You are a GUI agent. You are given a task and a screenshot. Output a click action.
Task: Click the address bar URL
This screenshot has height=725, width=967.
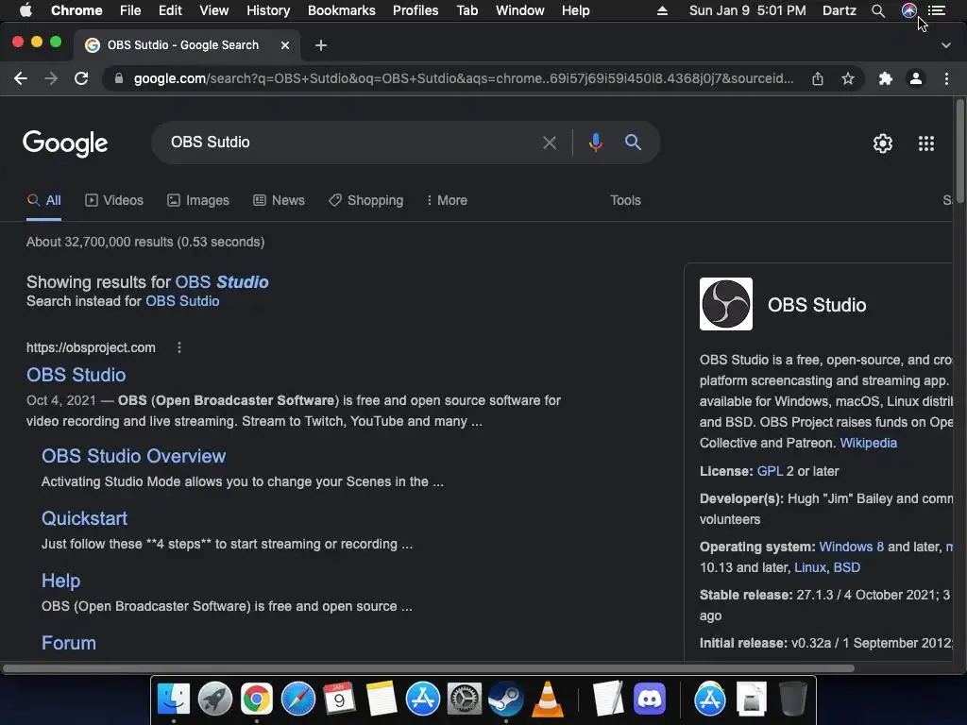[x=464, y=78]
